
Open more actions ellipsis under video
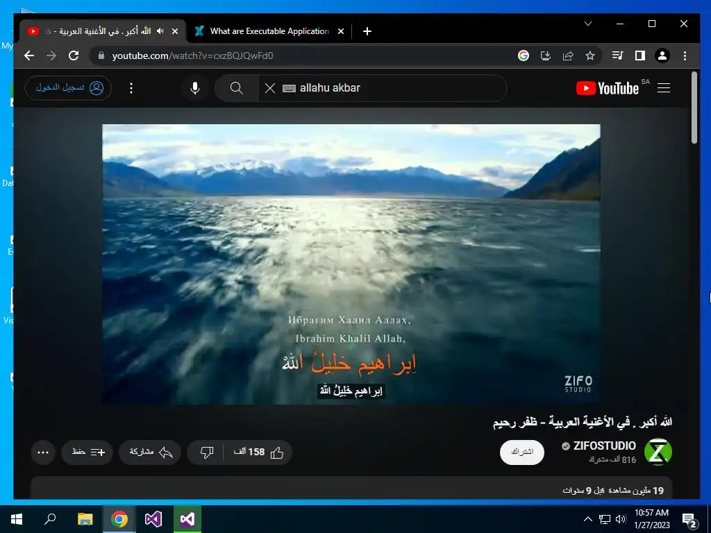[x=43, y=452]
